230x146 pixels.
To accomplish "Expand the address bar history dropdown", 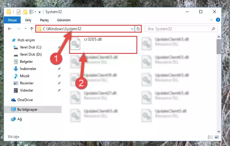I will coord(132,29).
